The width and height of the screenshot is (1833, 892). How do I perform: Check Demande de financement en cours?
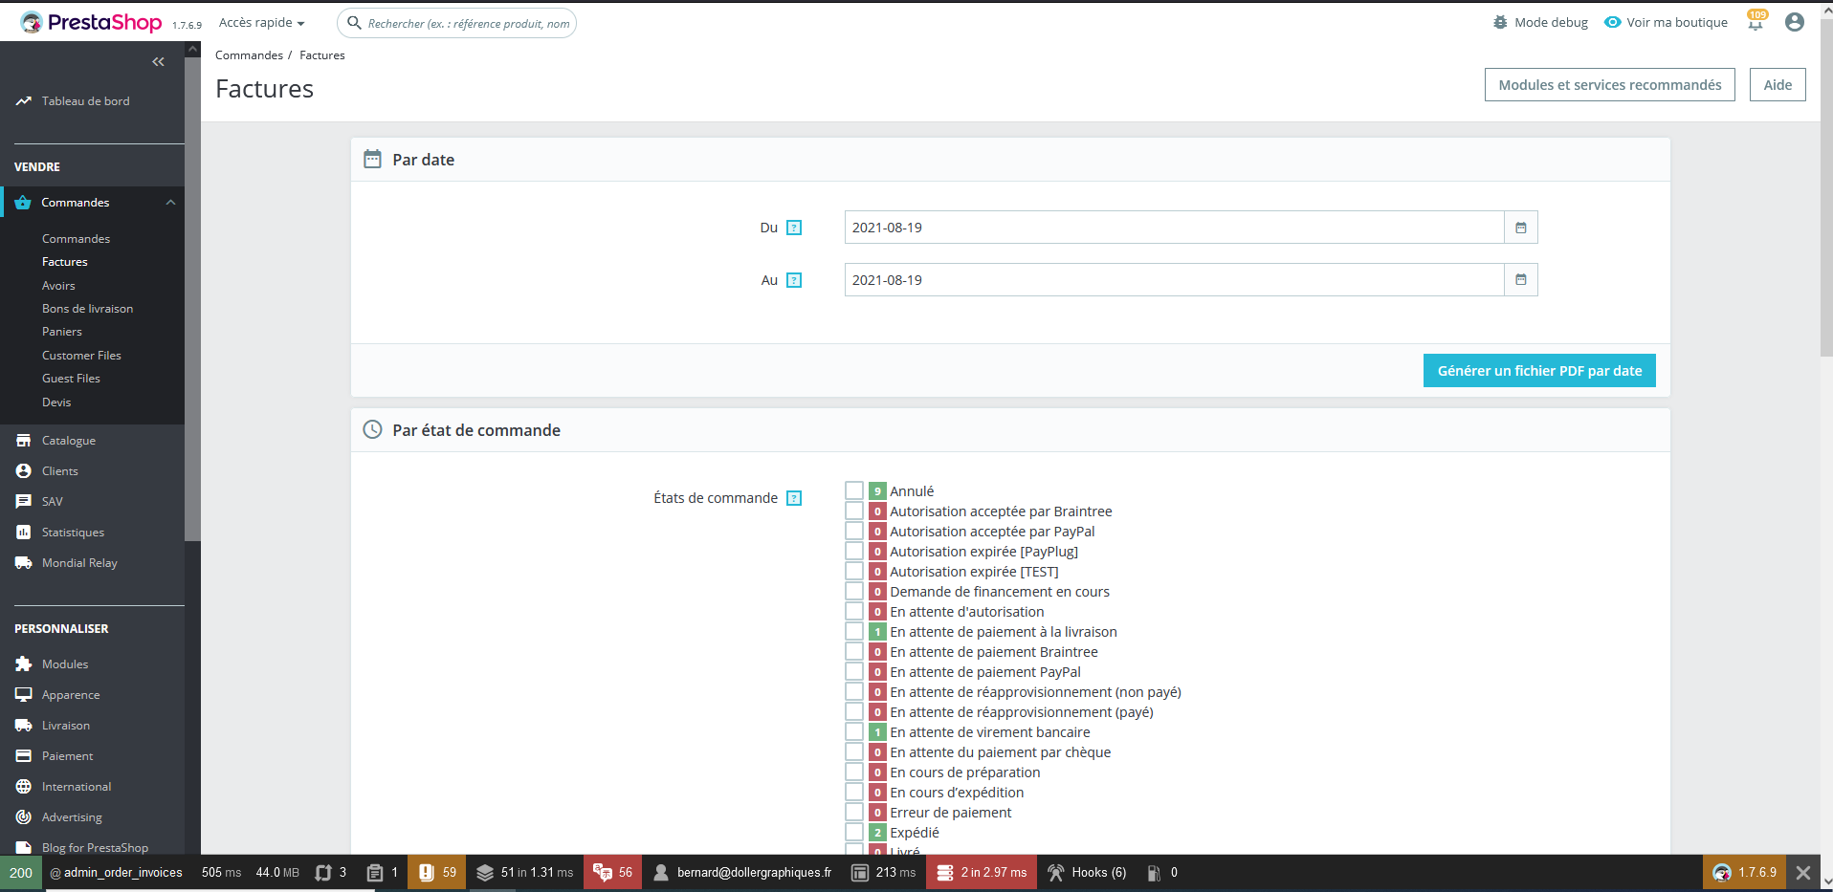coord(854,591)
